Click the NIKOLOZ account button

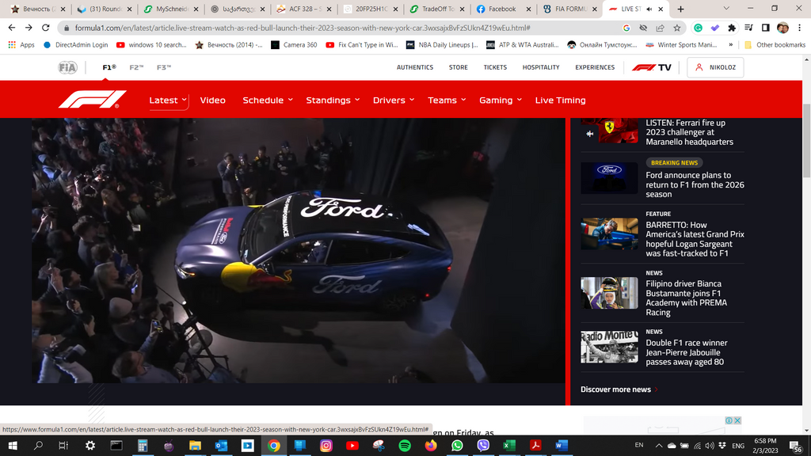(x=715, y=67)
